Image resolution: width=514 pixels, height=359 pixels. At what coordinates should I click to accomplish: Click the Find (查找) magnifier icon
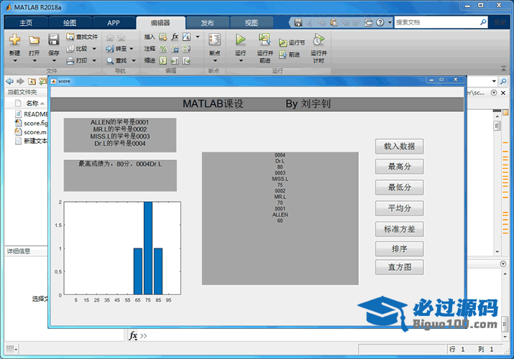tap(110, 61)
